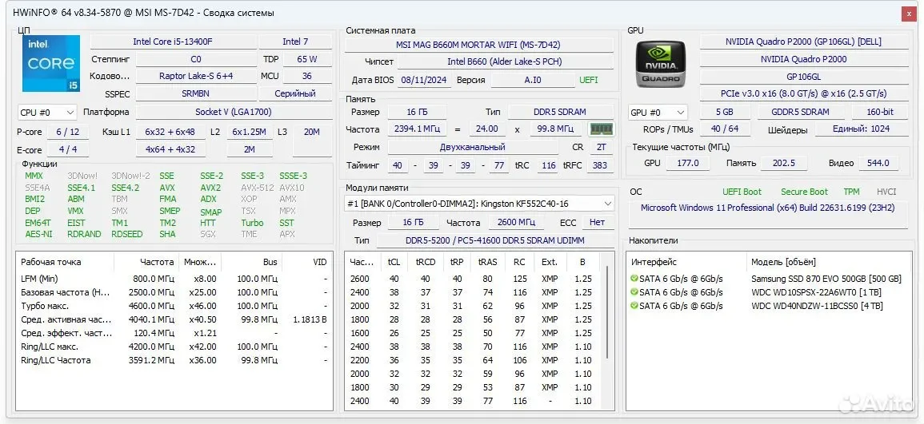Click the Модель [объём] column header
The image size is (924, 424).
[x=827, y=262]
